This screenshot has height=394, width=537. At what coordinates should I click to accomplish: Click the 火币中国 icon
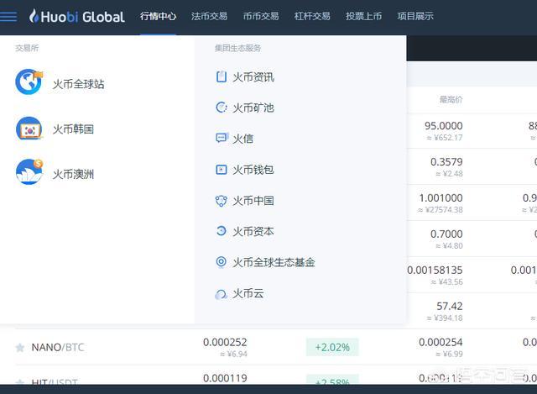(222, 201)
